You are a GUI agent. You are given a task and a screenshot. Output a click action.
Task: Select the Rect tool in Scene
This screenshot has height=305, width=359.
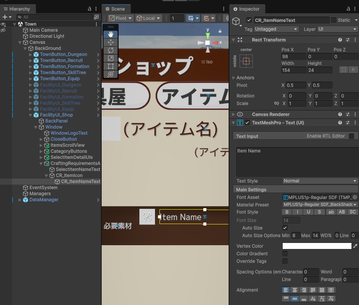[111, 66]
